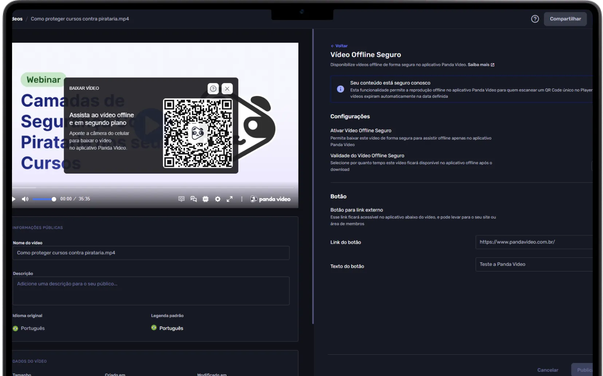
Task: Open the AI chip icon in player
Action: point(206,199)
